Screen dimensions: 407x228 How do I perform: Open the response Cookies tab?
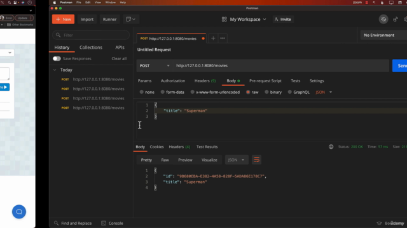pyautogui.click(x=156, y=146)
